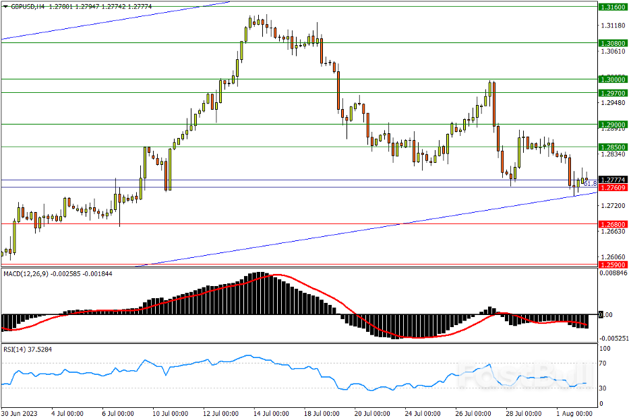This screenshot has height=420, width=631.
Task: Select the green 1.2900 level label
Action: coord(612,125)
